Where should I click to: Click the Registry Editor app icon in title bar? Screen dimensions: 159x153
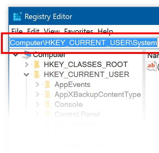click(17, 17)
